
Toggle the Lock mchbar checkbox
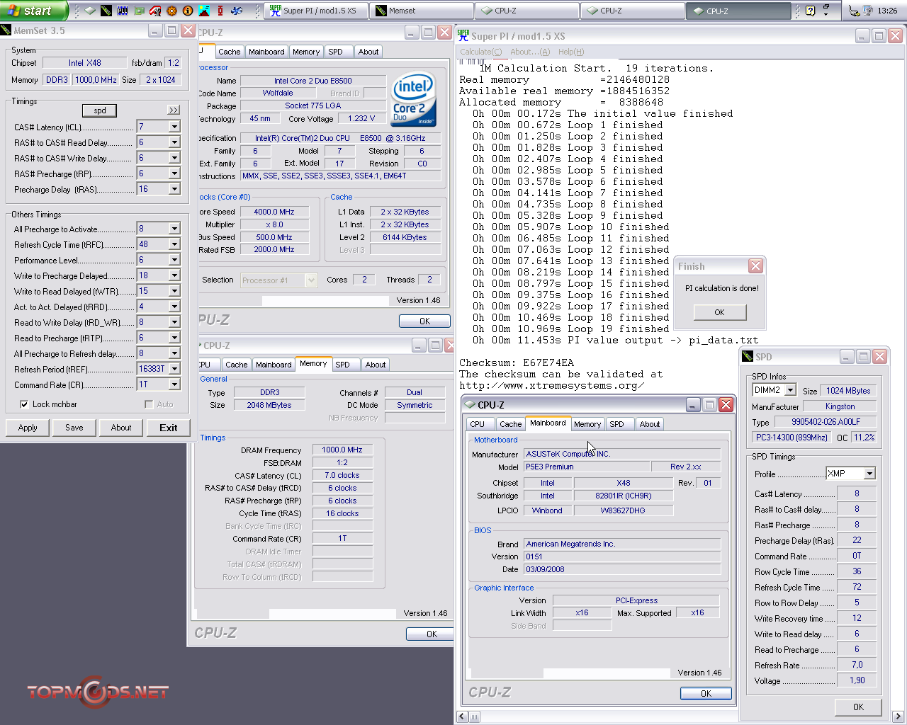click(x=24, y=404)
